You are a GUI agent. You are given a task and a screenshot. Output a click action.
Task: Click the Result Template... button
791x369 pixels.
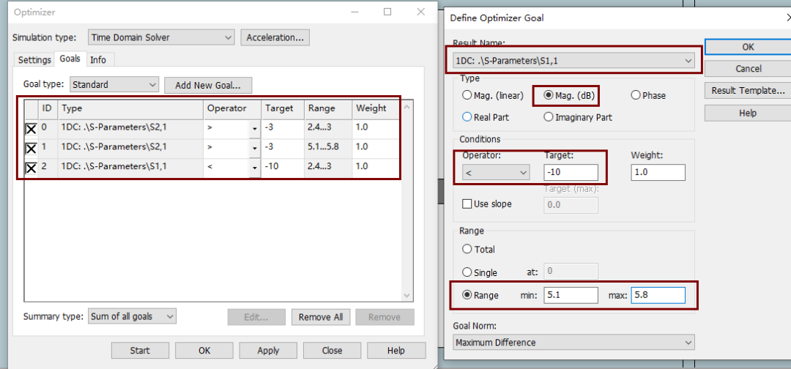[748, 91]
